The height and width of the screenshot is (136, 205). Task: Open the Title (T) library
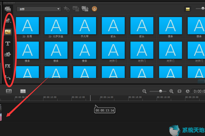tap(8, 43)
